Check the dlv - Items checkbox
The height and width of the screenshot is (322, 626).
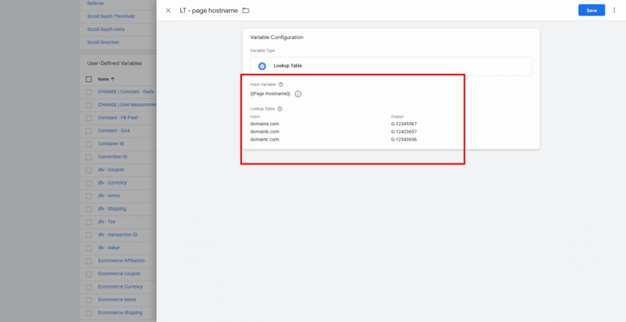[x=89, y=196]
